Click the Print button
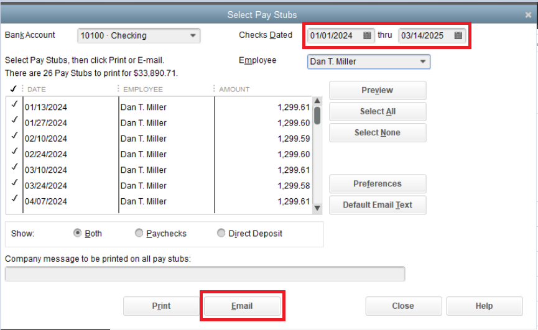 click(161, 306)
